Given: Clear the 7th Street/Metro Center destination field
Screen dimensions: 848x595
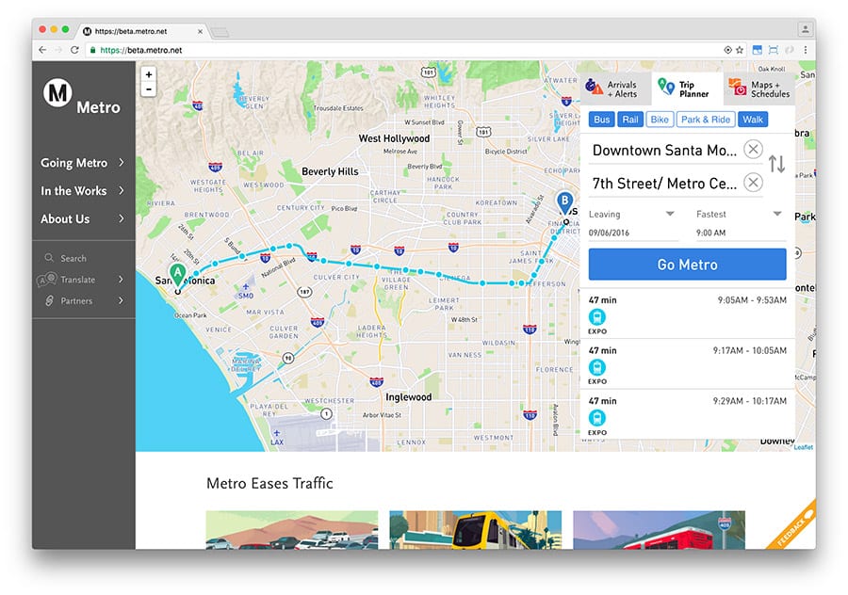Looking at the screenshot, I should coord(753,183).
